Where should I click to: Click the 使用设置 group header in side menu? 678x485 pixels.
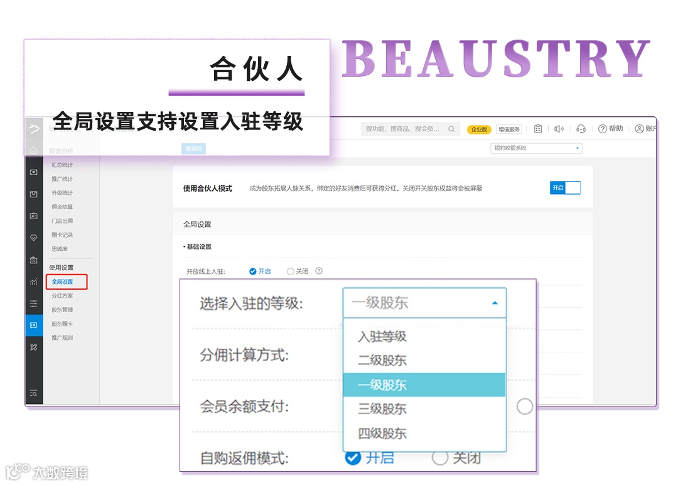(61, 268)
